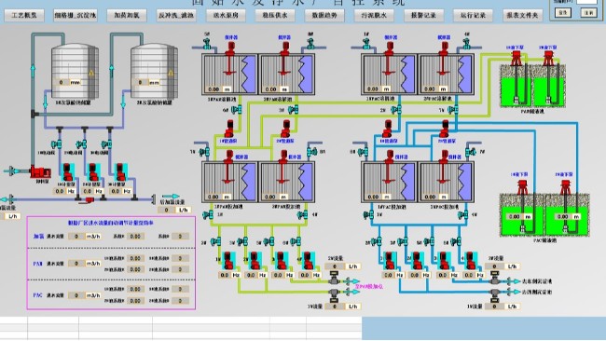Select the 1# lifting pump below PAM dissolving tank

click(x=229, y=129)
